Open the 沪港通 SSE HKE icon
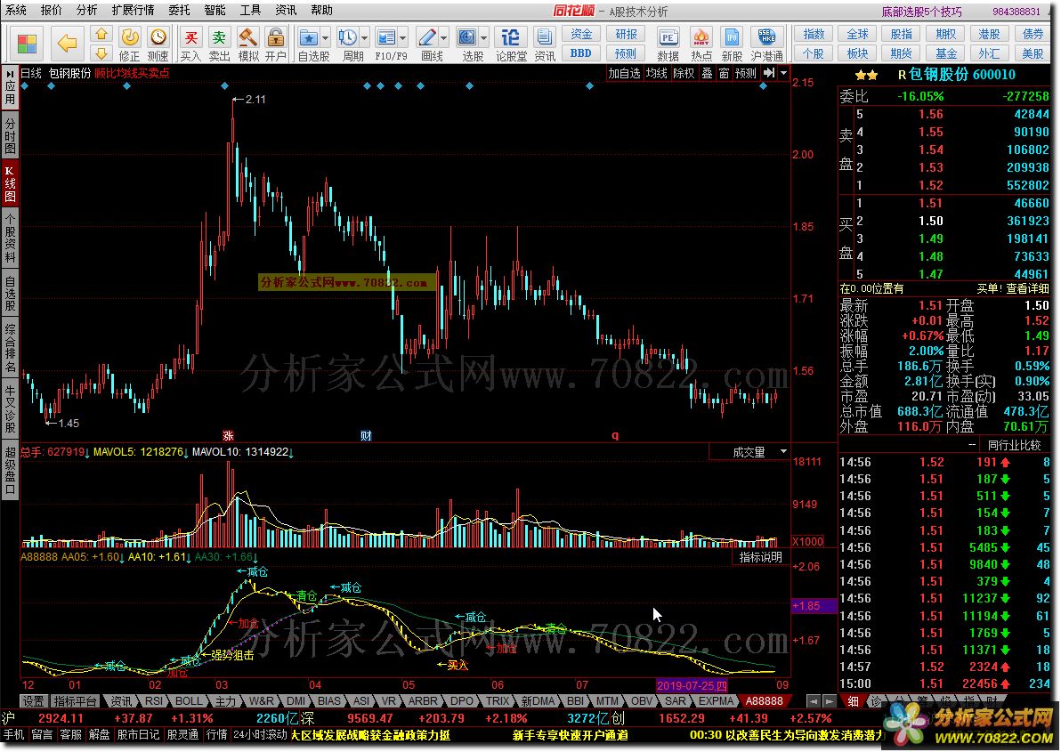 (766, 44)
